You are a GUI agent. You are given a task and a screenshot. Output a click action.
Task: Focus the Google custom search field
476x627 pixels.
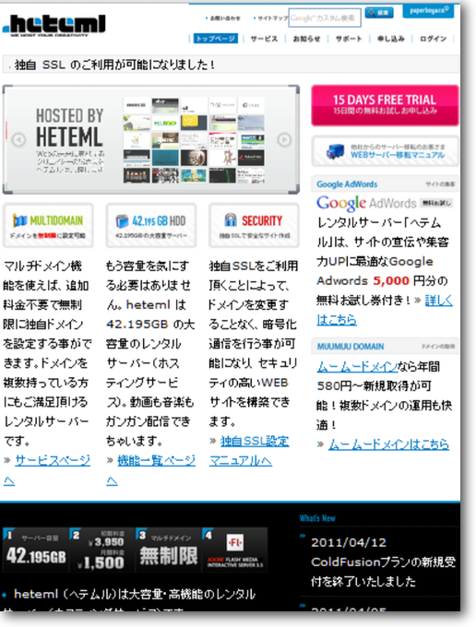[325, 18]
